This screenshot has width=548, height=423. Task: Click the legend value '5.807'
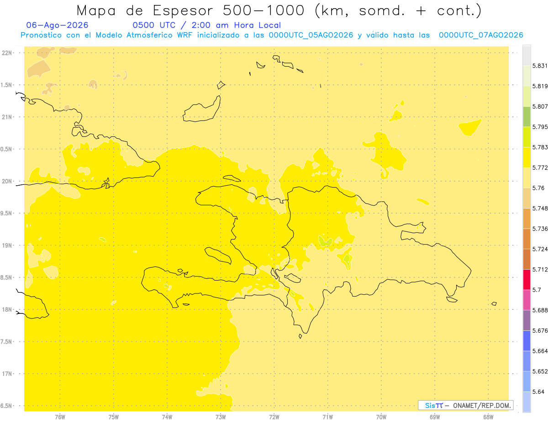pyautogui.click(x=540, y=106)
